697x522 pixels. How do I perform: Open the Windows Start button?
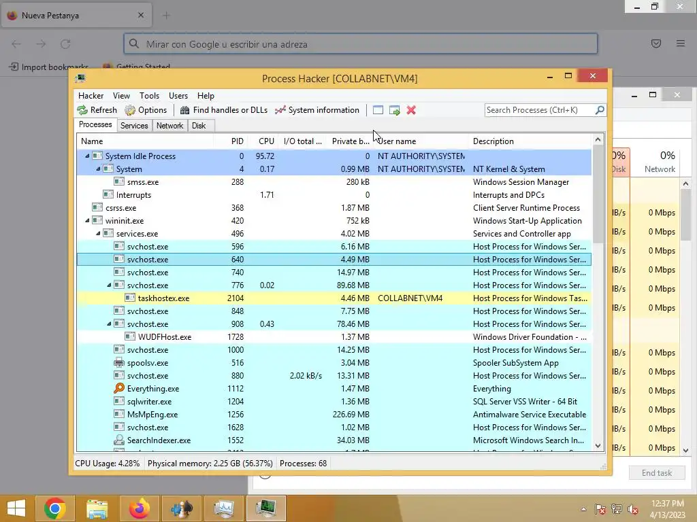pos(16,508)
